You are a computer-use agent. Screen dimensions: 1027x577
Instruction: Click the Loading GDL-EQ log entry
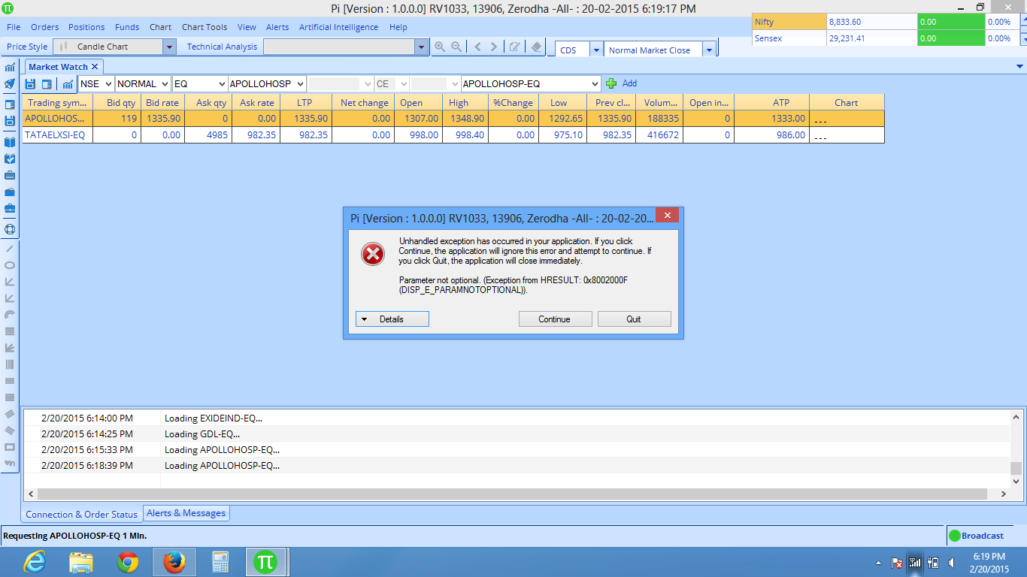tap(202, 434)
